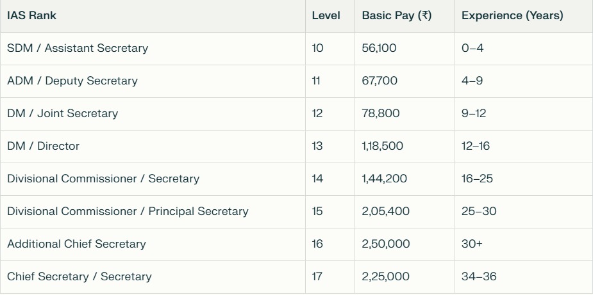Select Divisional Commissioner / Principal Secretary cell
This screenshot has height=295, width=593.
tap(128, 211)
